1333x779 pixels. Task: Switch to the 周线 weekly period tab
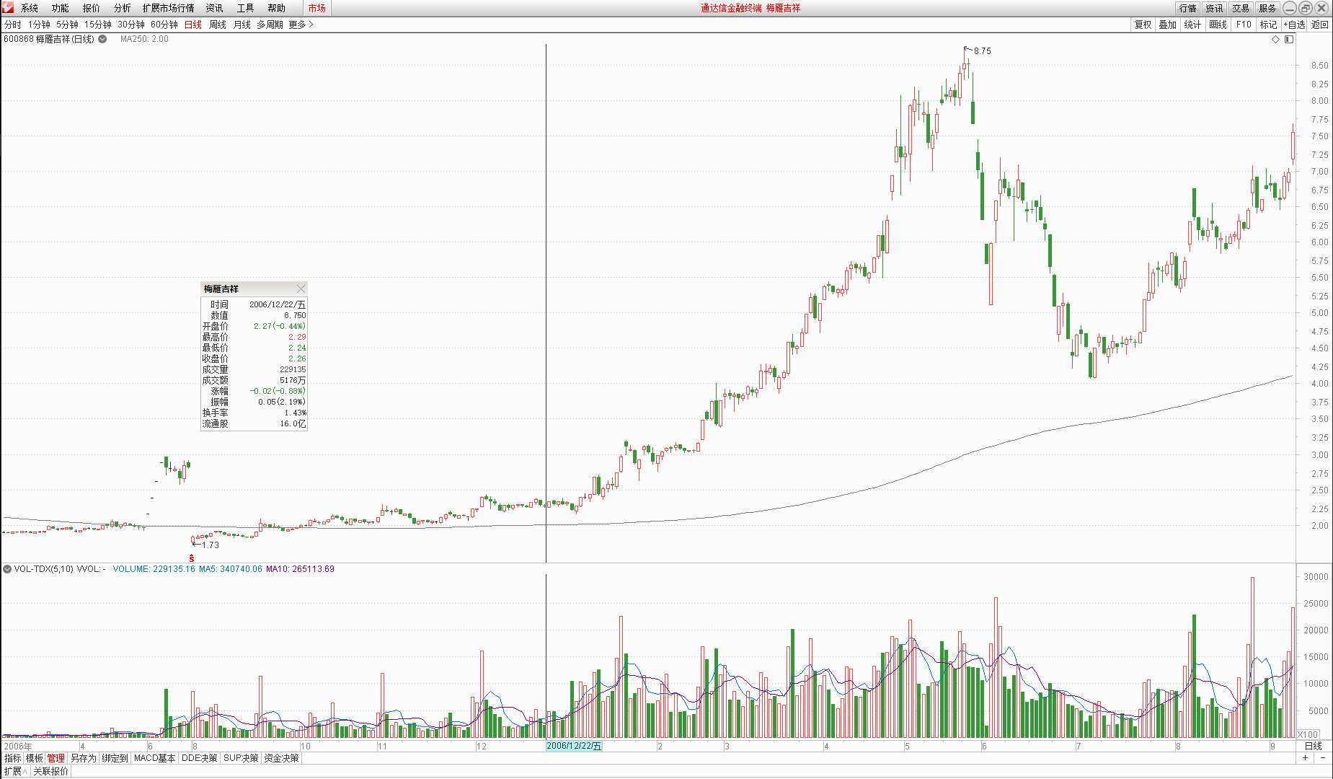tap(218, 25)
